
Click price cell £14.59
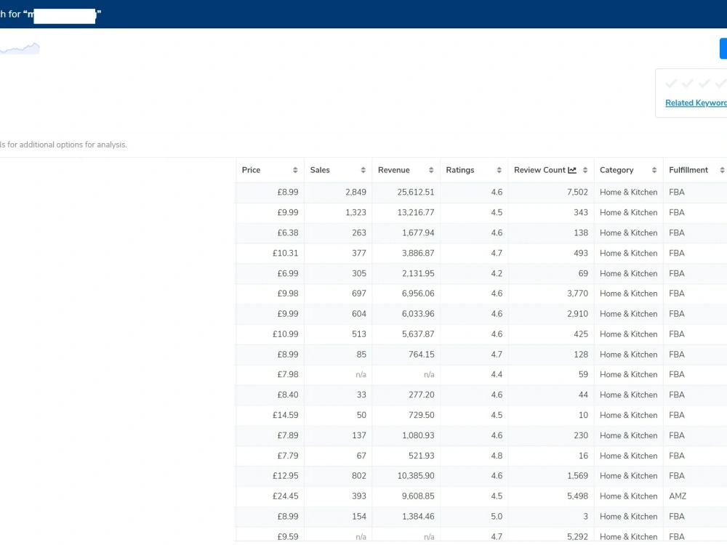285,415
